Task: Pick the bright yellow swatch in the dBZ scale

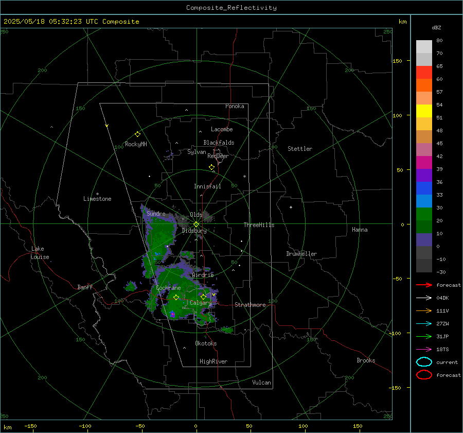Action: [424, 111]
